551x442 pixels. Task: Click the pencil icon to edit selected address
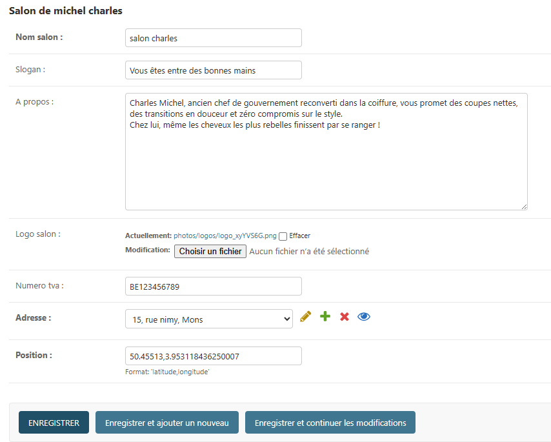(306, 317)
